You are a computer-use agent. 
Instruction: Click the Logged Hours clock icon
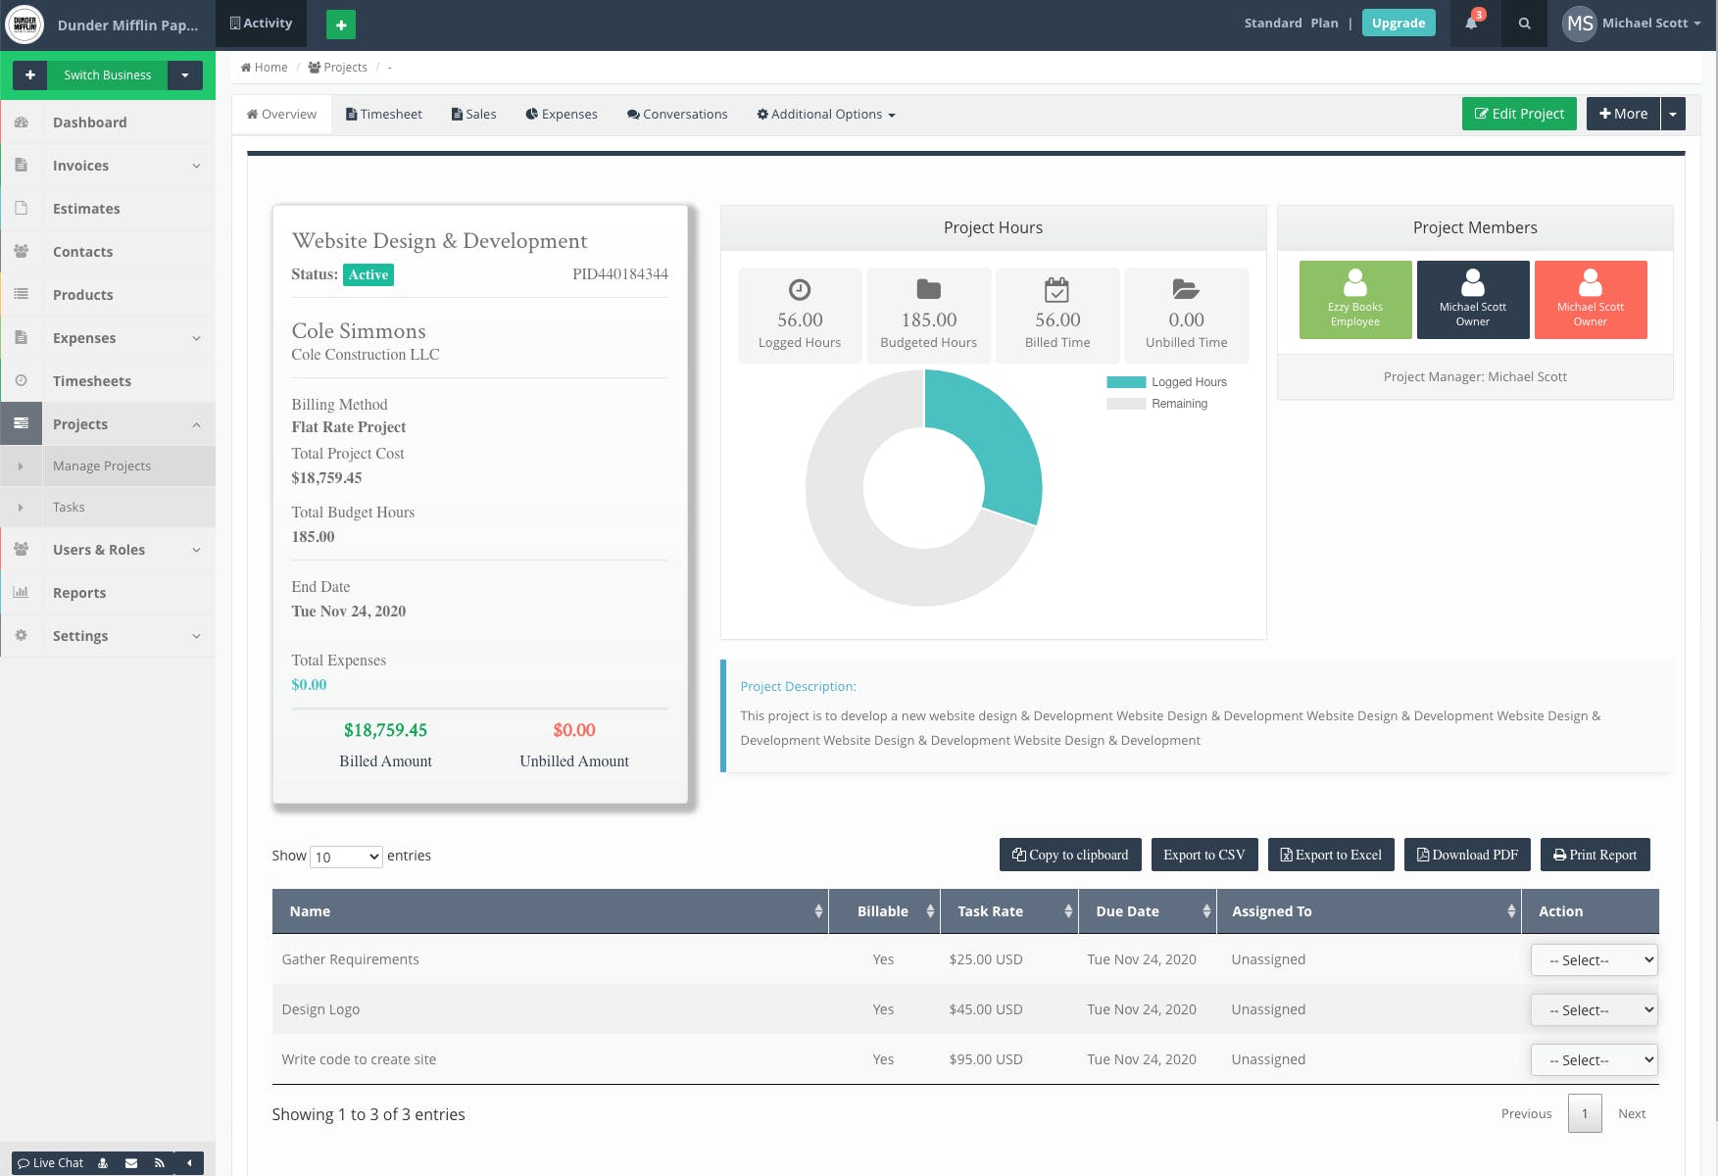tap(800, 290)
